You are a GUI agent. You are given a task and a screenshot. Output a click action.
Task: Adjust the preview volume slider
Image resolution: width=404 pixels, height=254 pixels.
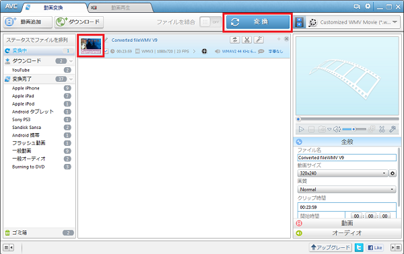354,129
